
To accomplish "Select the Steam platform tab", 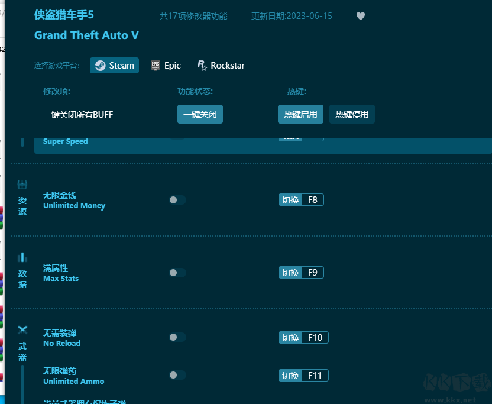I will pyautogui.click(x=114, y=65).
